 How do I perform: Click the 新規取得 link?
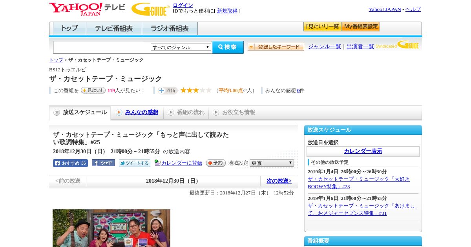(x=227, y=11)
